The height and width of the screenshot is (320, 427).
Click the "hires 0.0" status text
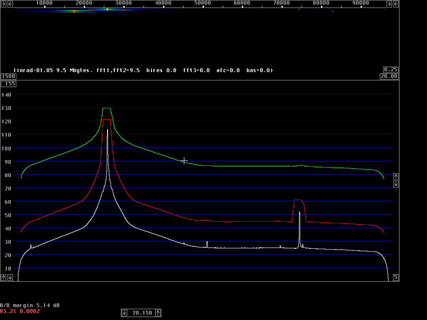point(161,70)
